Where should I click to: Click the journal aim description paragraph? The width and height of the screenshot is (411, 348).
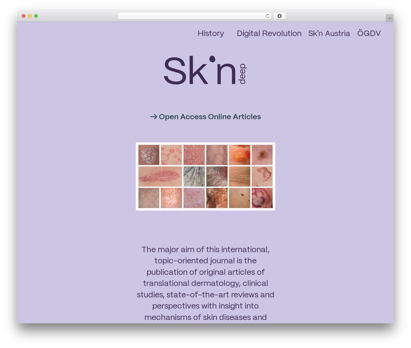pyautogui.click(x=205, y=283)
